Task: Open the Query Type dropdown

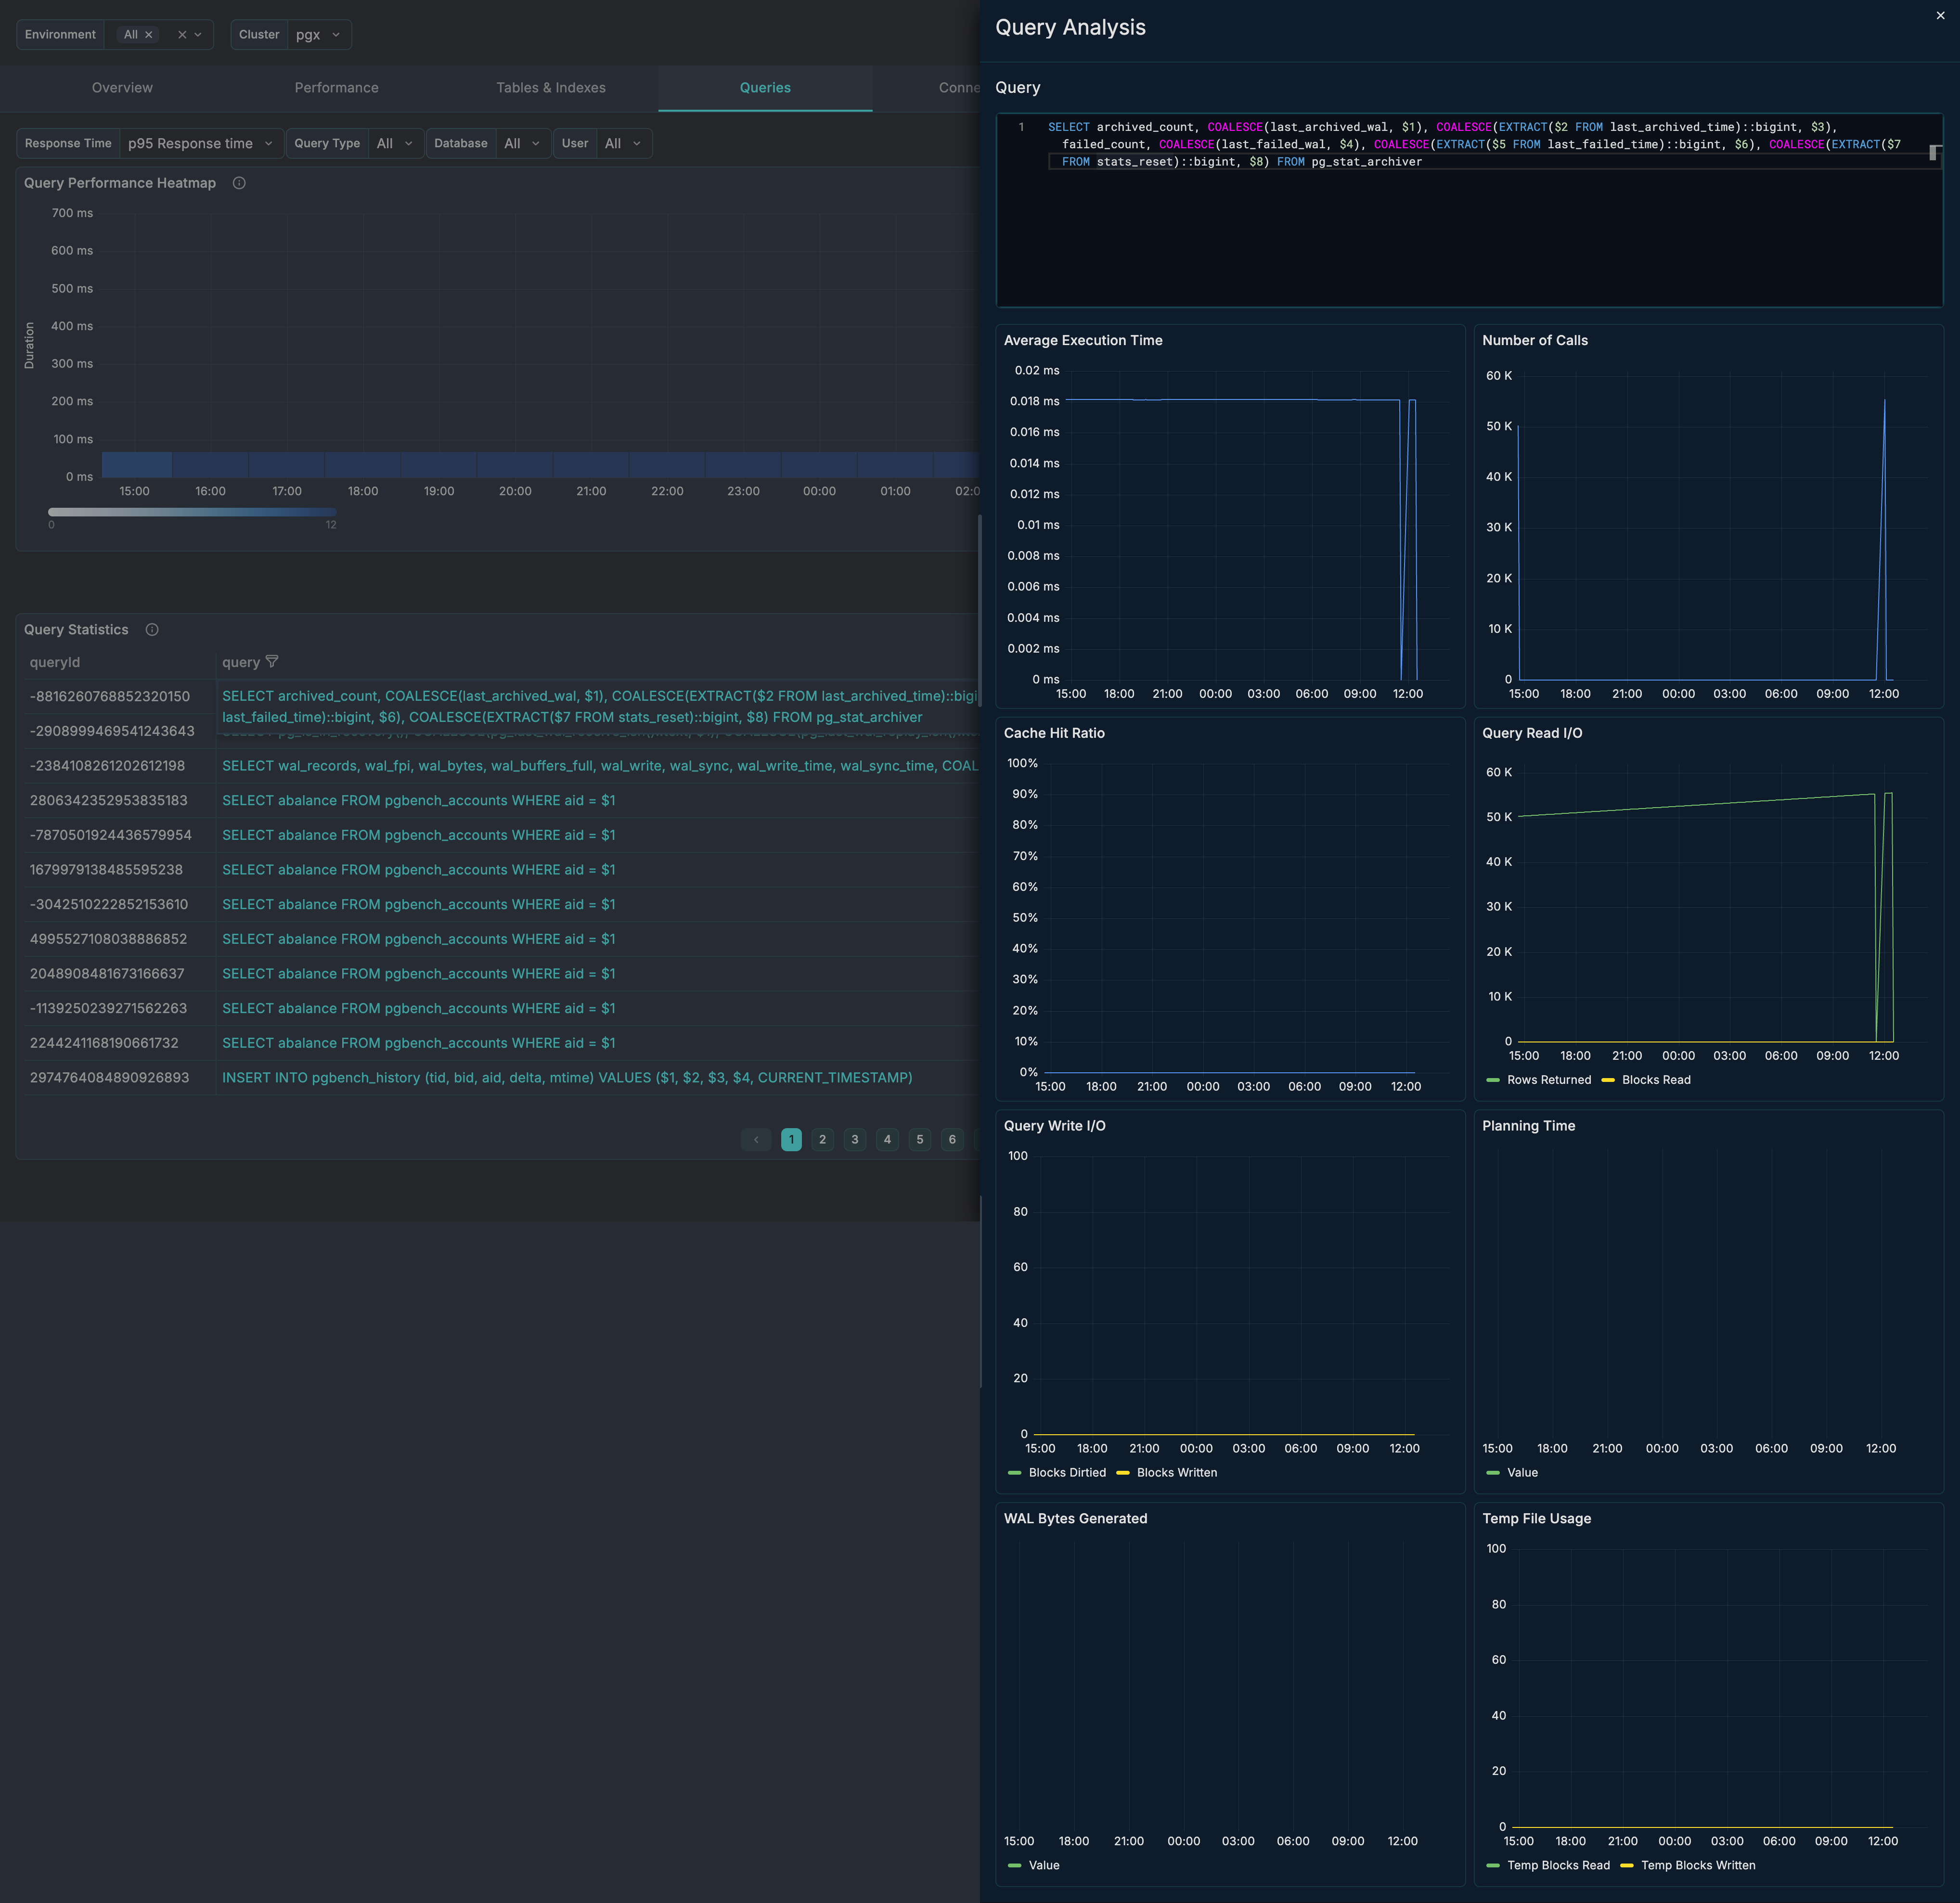Action: 395,144
